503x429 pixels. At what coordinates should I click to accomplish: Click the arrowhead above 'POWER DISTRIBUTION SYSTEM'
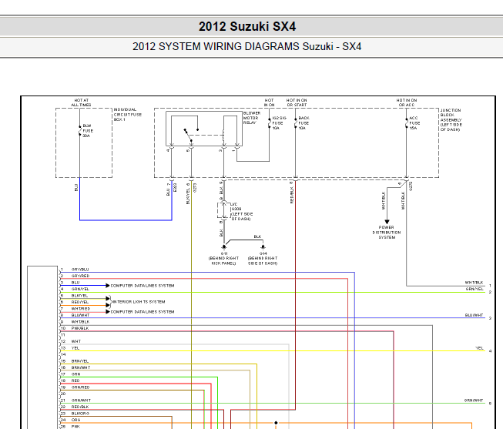[x=387, y=222]
